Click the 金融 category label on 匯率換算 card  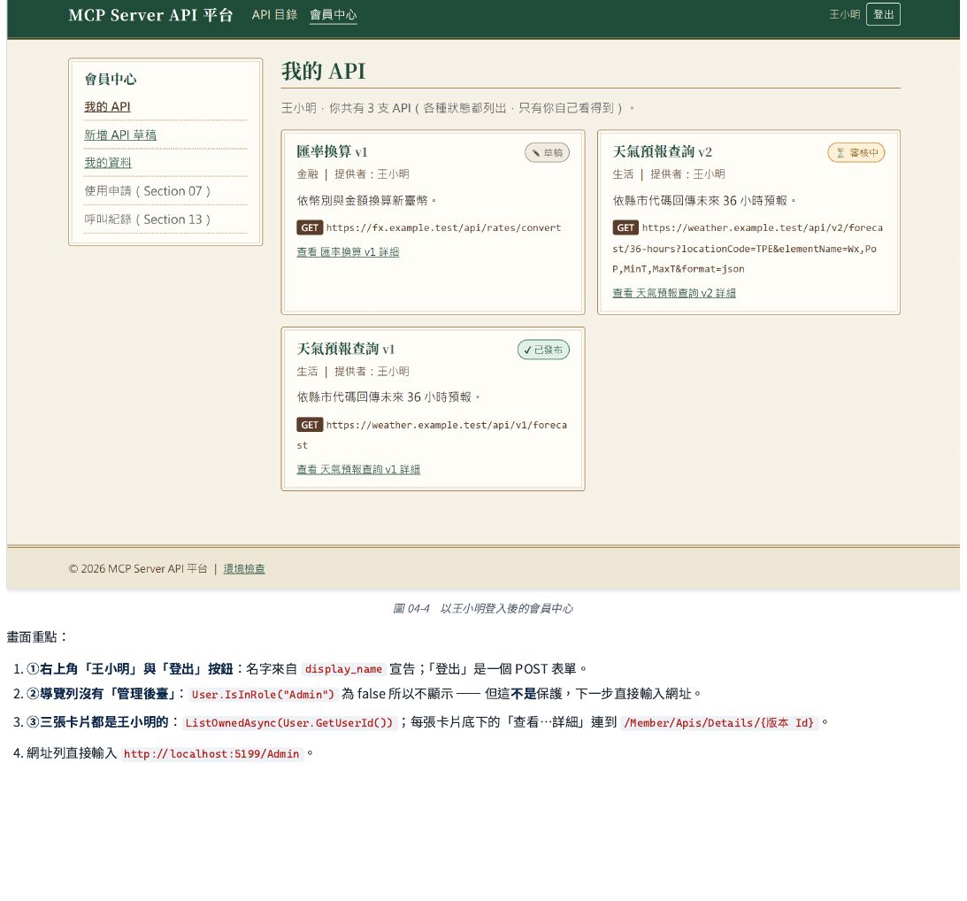(x=307, y=174)
